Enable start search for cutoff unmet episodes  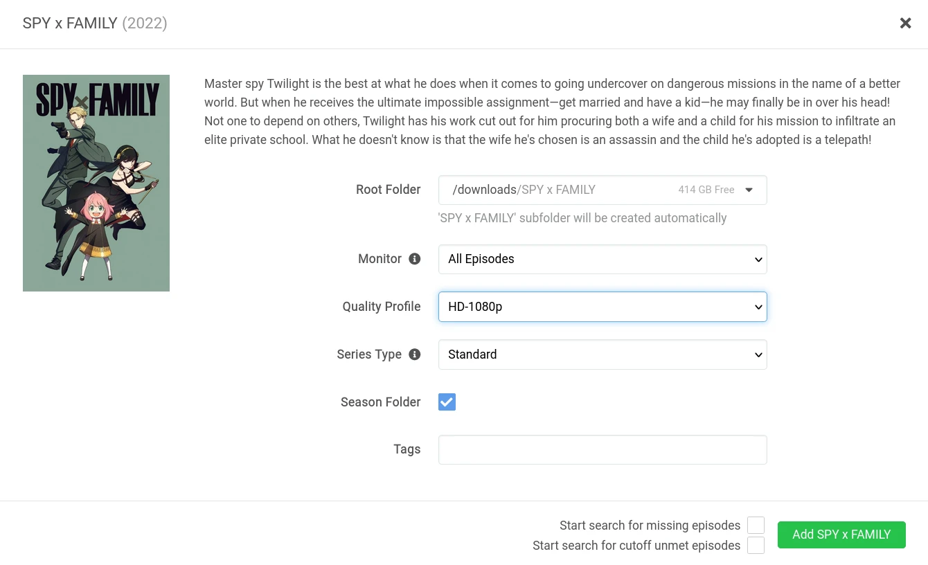(x=756, y=546)
